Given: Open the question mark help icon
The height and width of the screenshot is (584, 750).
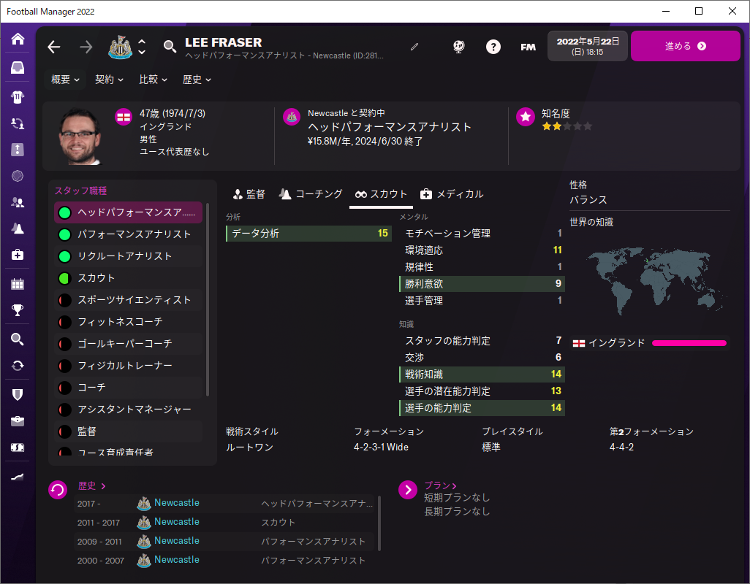Looking at the screenshot, I should pos(493,47).
